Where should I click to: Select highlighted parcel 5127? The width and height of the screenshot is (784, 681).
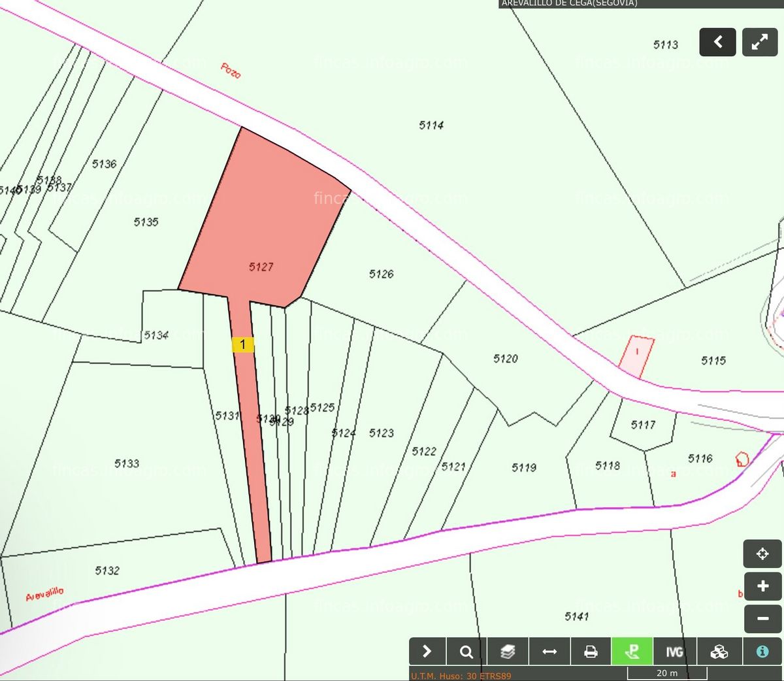[261, 266]
